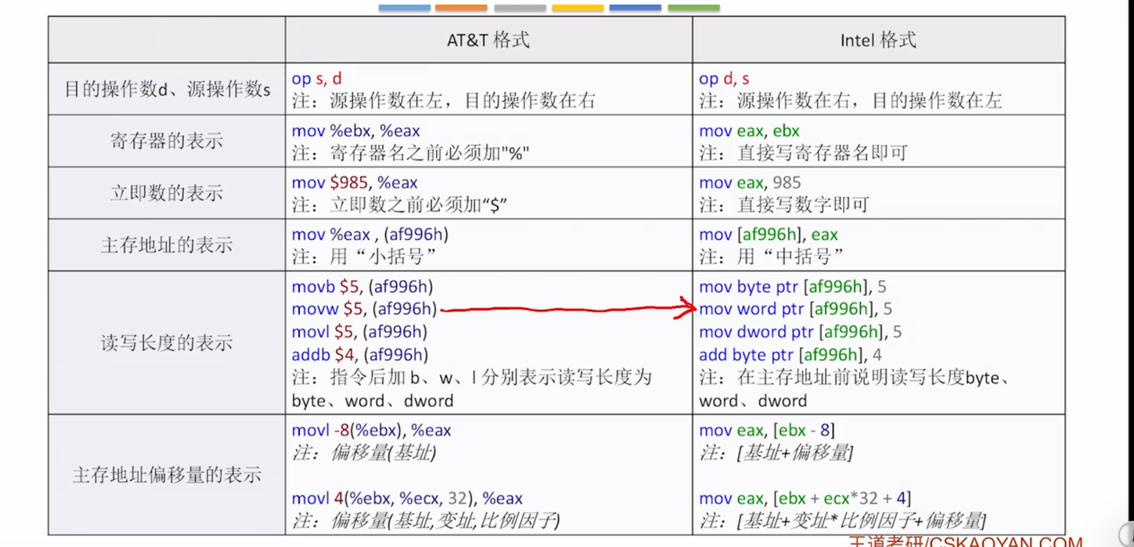Viewport: 1134px width, 547px height.
Task: Click the light blue color bar
Action: (404, 8)
